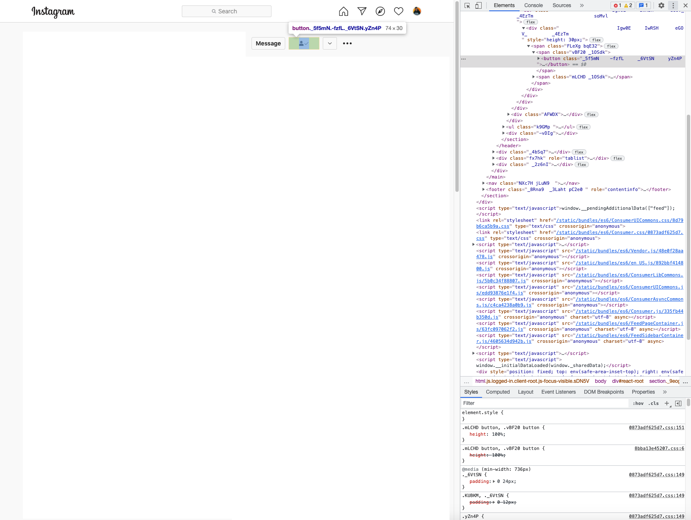Close DevTools panel
The width and height of the screenshot is (691, 520).
coord(685,5)
